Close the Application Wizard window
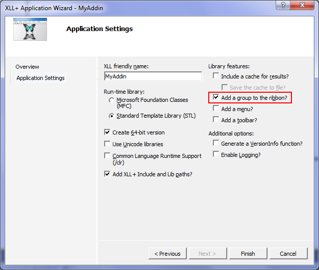Screen dimensions: 319x270 302,5
